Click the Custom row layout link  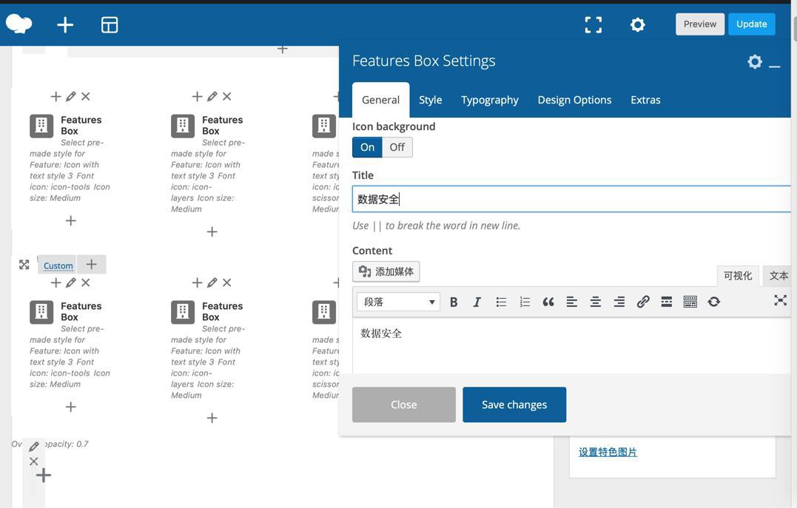pos(58,265)
